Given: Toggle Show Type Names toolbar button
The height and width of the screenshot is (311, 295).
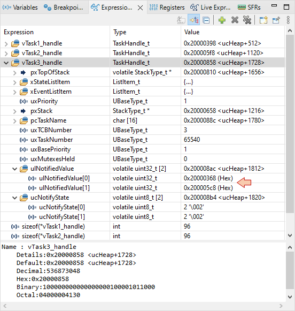Looking at the screenshot, I should click(x=181, y=20).
